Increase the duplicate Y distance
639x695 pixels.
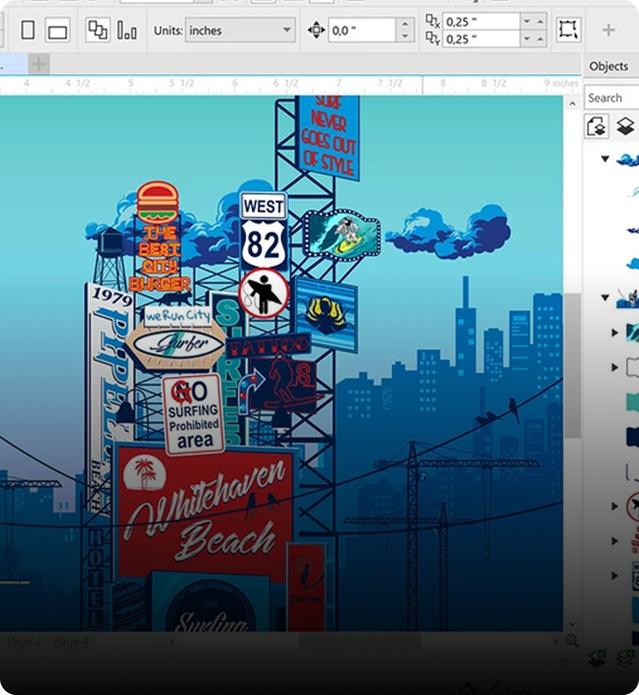(540, 39)
